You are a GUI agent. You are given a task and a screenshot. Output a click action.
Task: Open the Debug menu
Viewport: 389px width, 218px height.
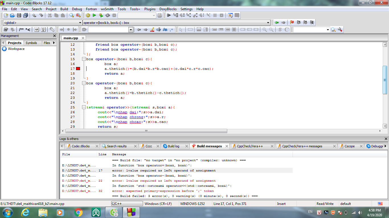coord(77,9)
